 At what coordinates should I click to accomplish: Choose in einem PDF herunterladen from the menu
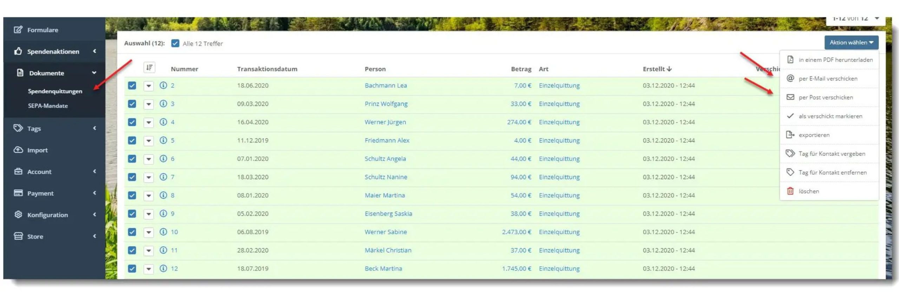click(835, 60)
